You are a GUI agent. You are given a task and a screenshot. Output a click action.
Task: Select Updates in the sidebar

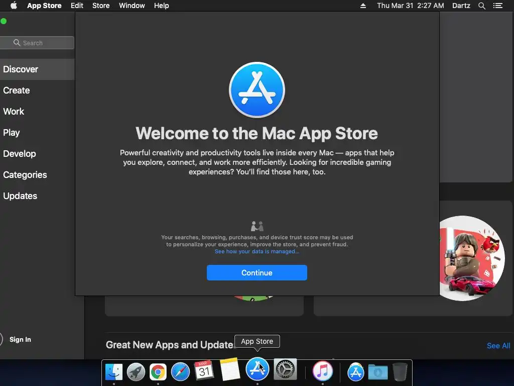click(x=37, y=196)
